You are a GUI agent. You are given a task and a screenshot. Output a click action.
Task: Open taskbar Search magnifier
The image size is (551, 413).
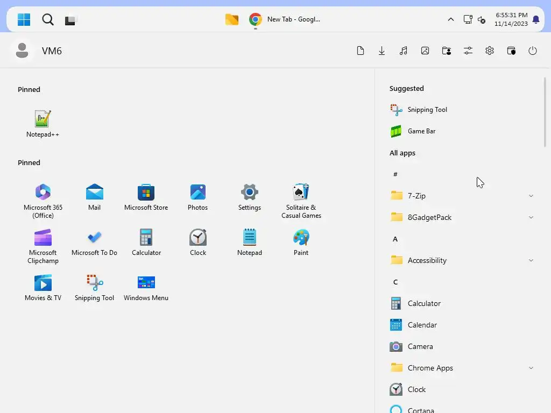tap(48, 20)
